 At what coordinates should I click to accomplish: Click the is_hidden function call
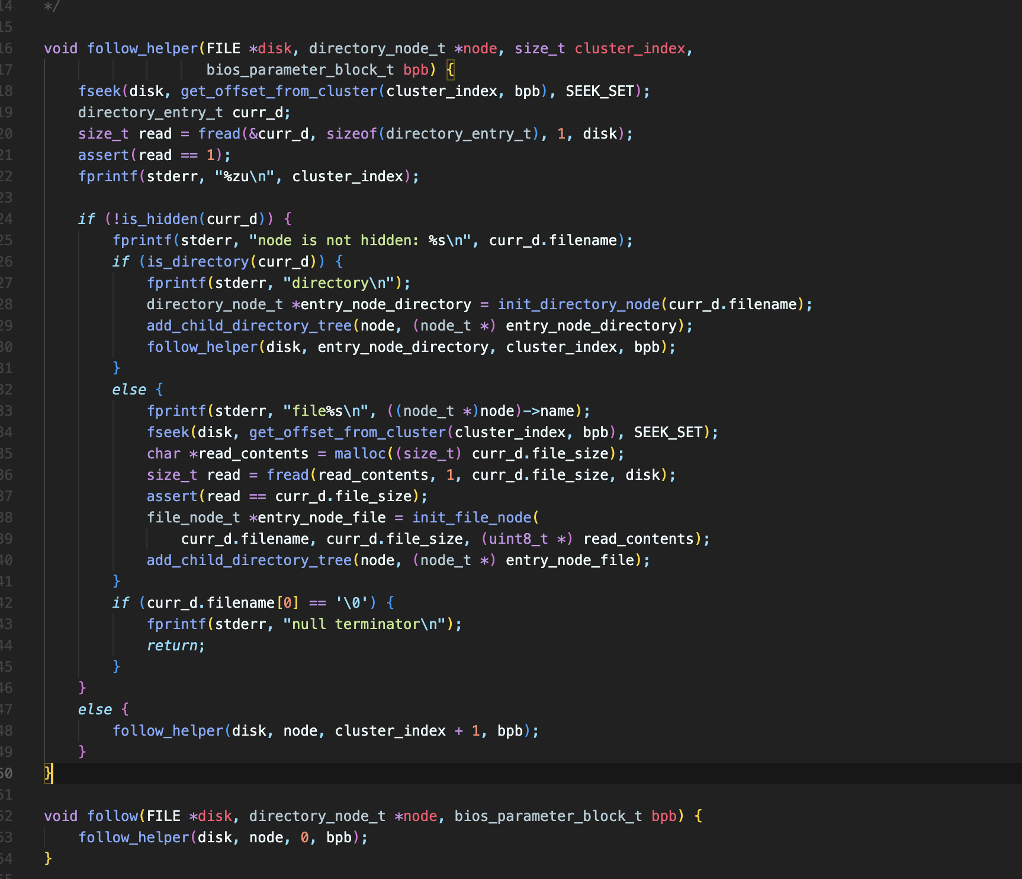pyautogui.click(x=159, y=219)
